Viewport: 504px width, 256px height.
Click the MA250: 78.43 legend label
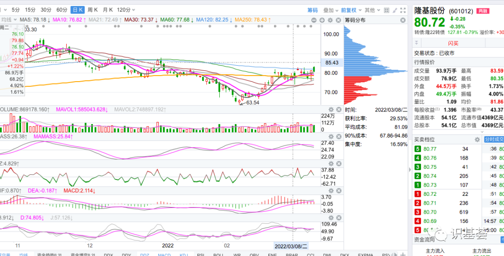click(x=252, y=20)
